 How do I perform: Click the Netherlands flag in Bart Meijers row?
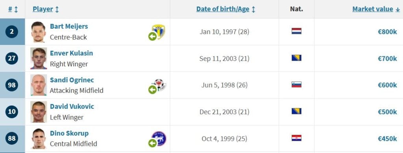296,31
